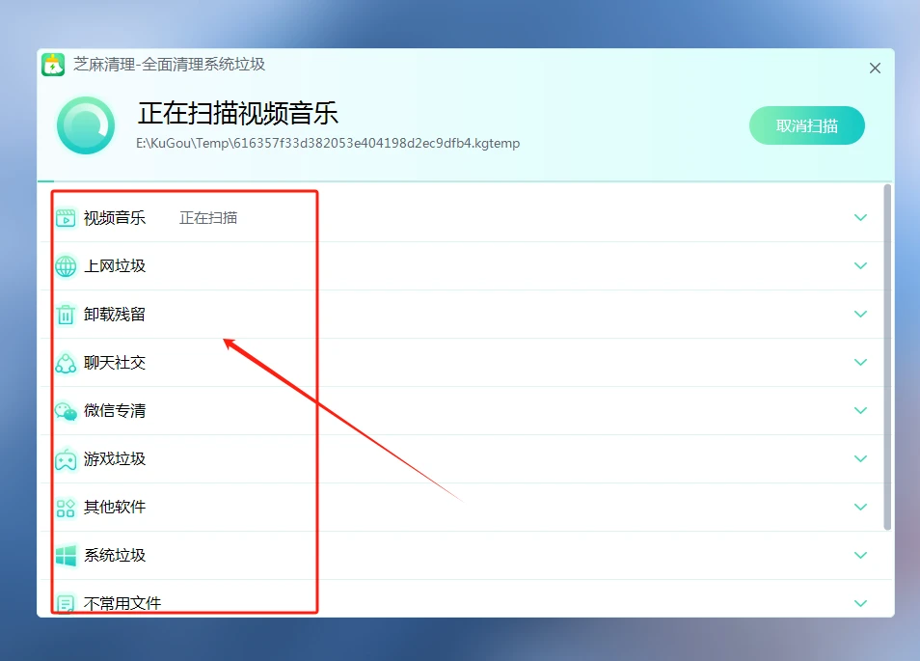This screenshot has width=920, height=661.
Task: Click the 上网垃圾 globe icon
Action: tap(66, 266)
